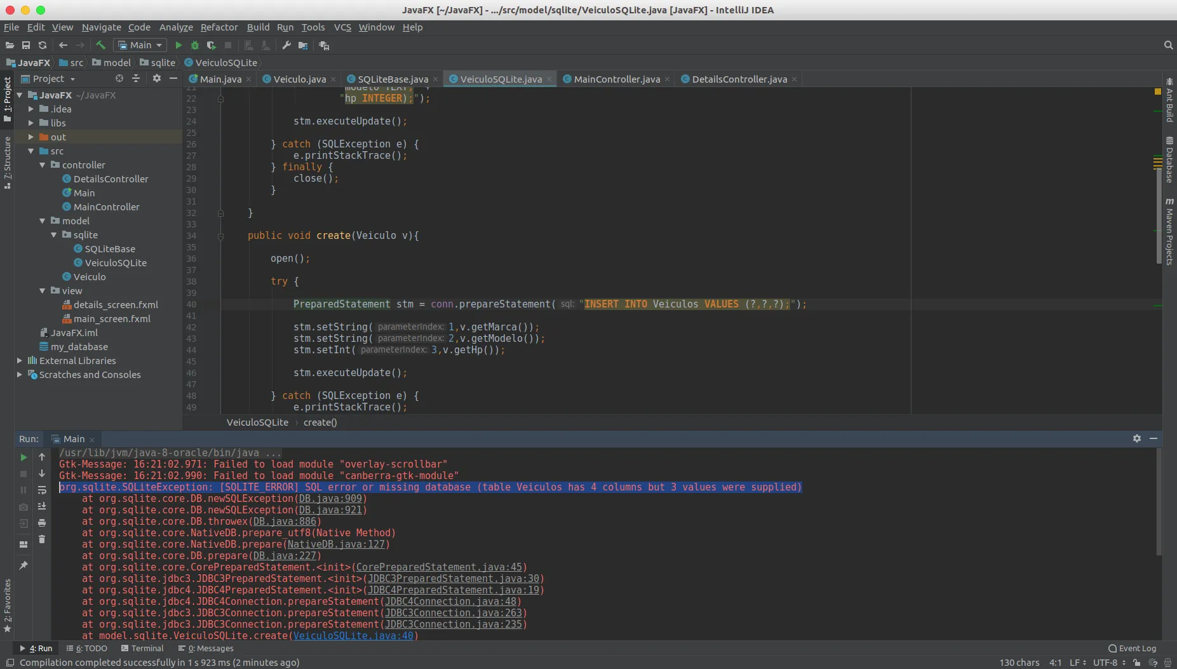Image resolution: width=1177 pixels, height=669 pixels.
Task: Open the Refactor menu
Action: [219, 27]
